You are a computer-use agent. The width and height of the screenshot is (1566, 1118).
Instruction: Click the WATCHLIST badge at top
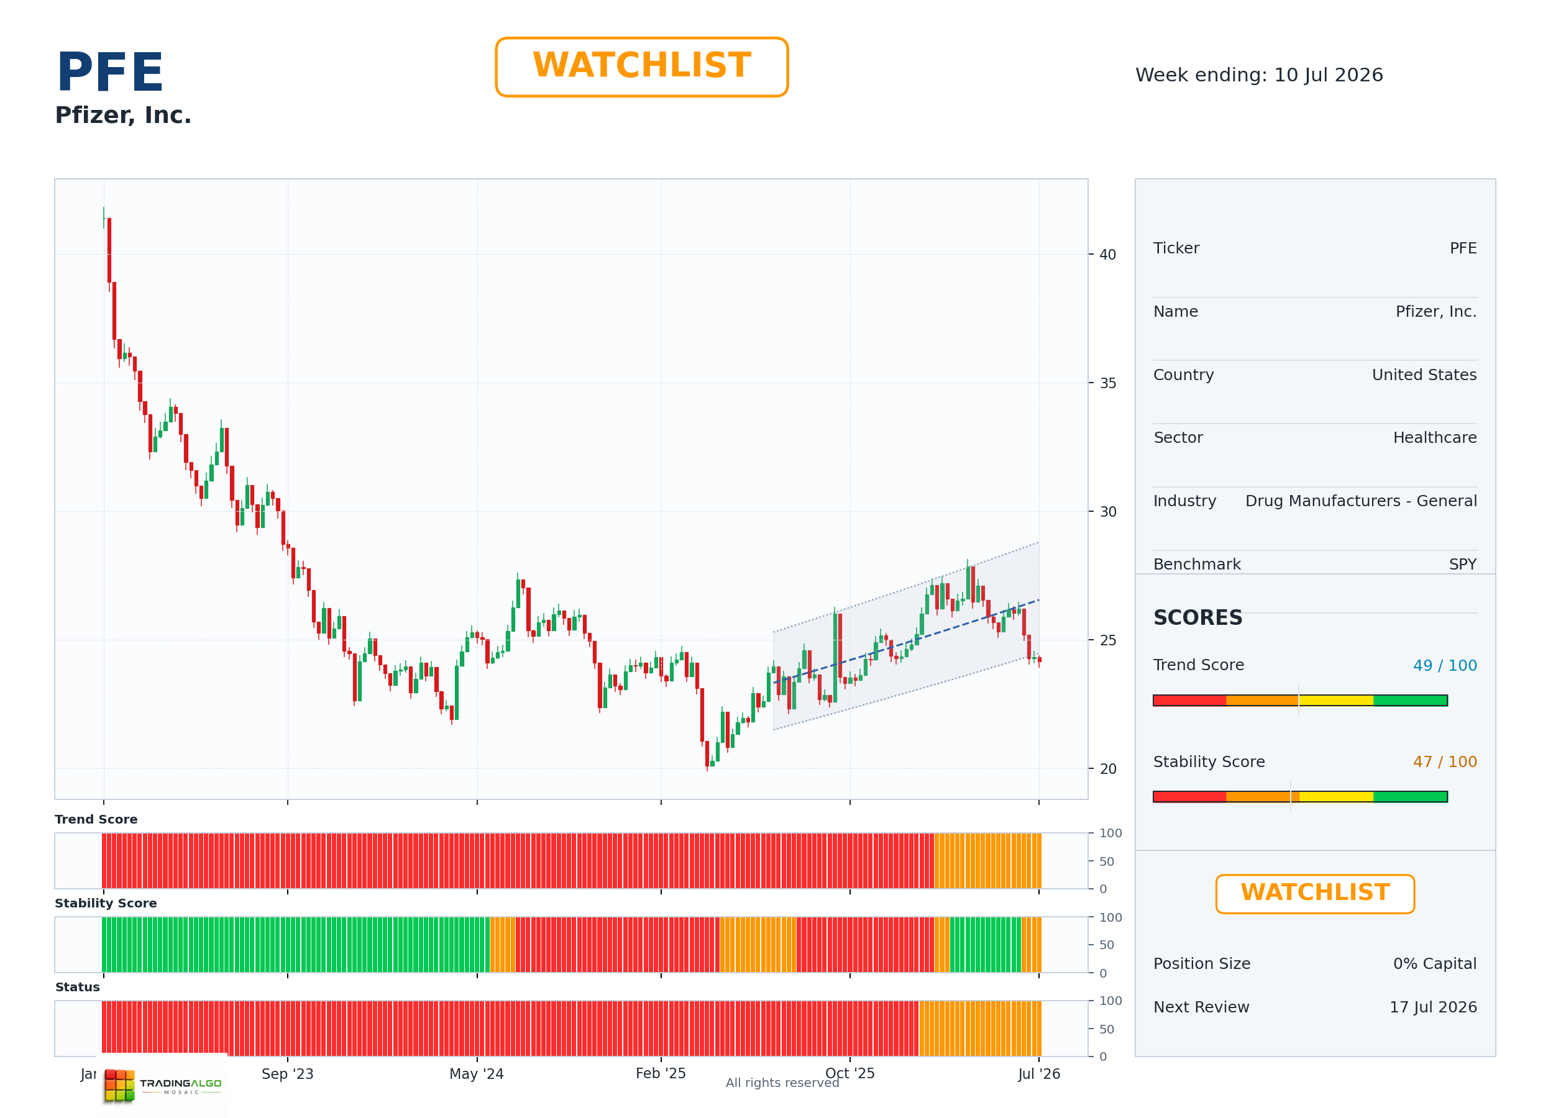(x=641, y=67)
